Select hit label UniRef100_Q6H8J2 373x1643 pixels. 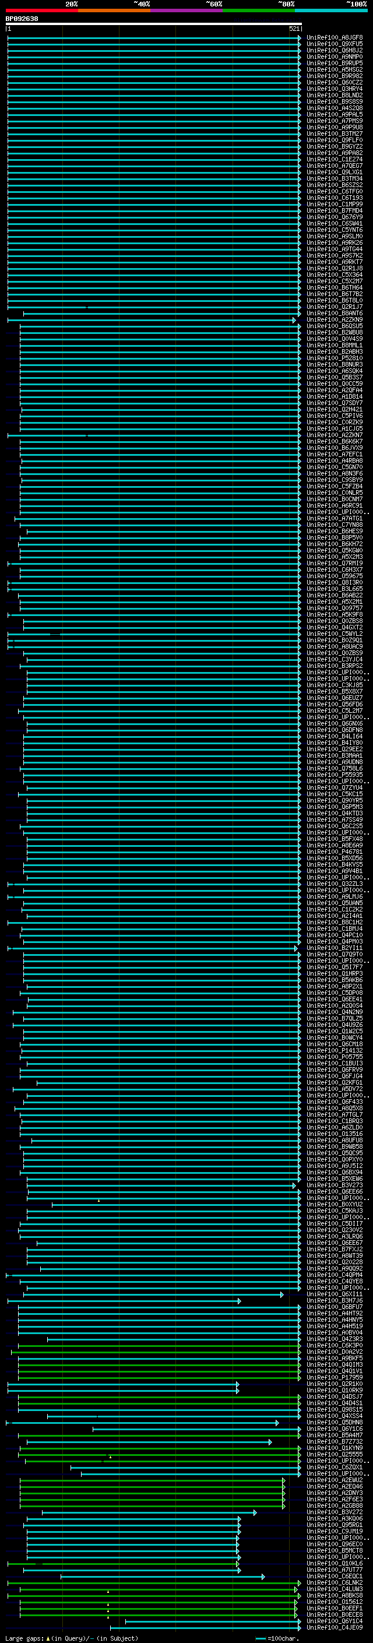(x=335, y=50)
